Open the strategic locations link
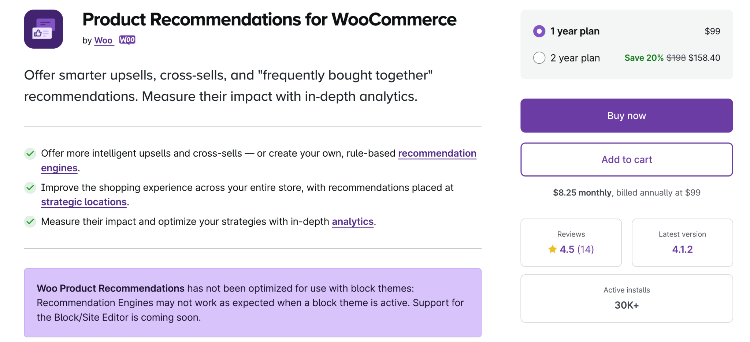Viewport: 750px width, 342px height. pos(83,202)
